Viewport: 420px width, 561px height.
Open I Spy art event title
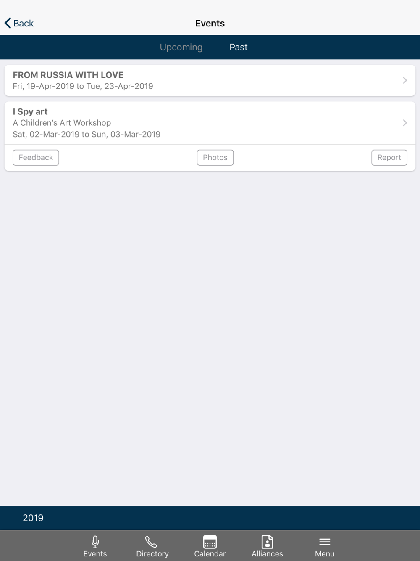tap(30, 112)
